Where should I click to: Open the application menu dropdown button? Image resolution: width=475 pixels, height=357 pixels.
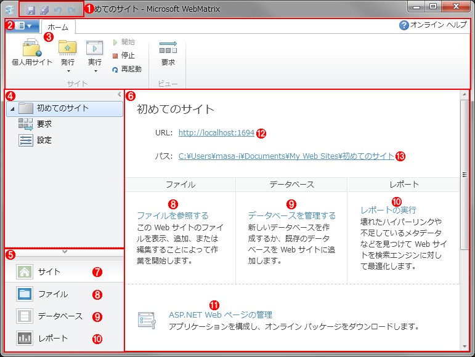pyautogui.click(x=22, y=26)
